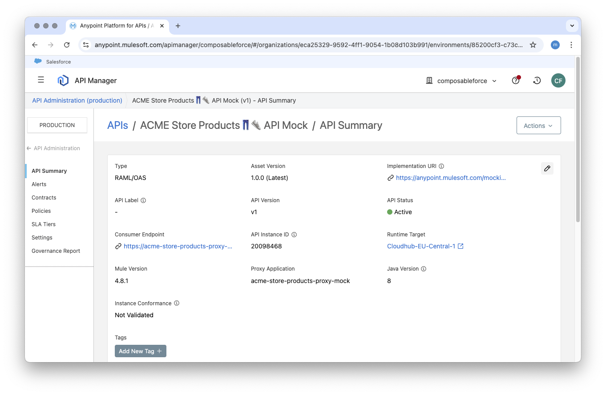Screen dimensions: 606x395
Task: Open Contracts in sidebar
Action: tap(44, 198)
